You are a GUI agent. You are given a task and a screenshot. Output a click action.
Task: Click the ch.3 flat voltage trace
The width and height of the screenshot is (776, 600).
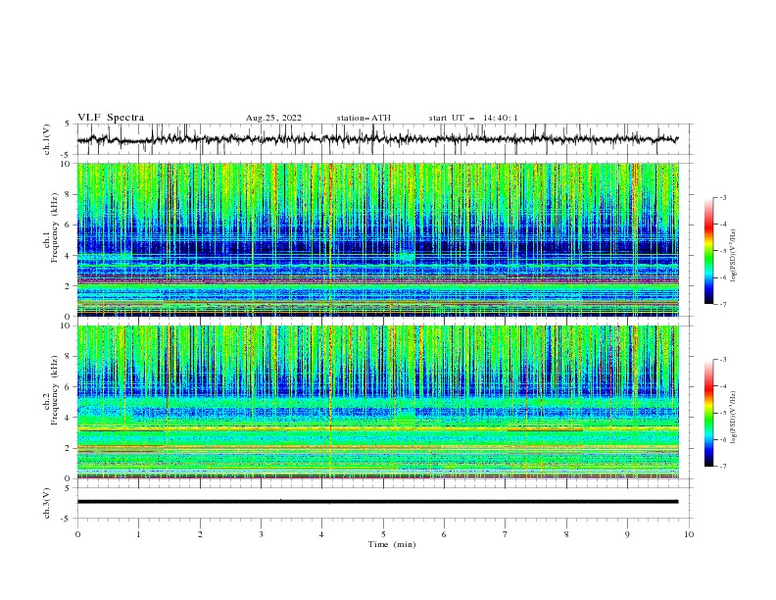(377, 502)
